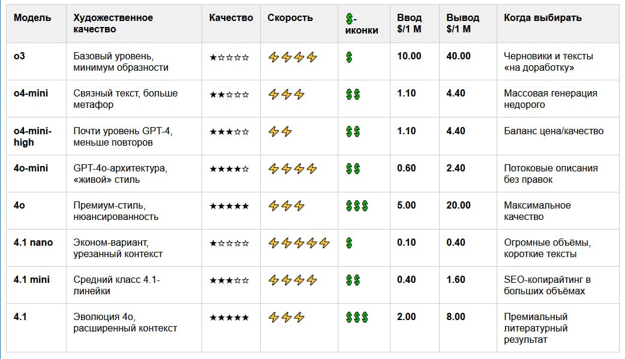Click the star rating in the o3 row

click(229, 58)
